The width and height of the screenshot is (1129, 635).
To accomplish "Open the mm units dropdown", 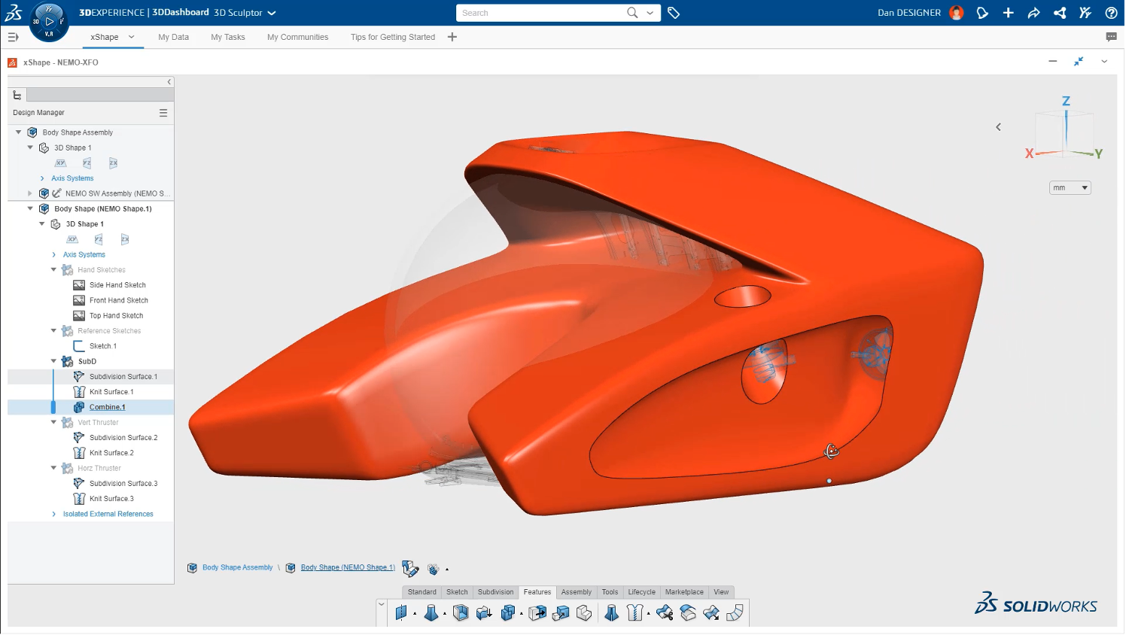I will (1070, 188).
